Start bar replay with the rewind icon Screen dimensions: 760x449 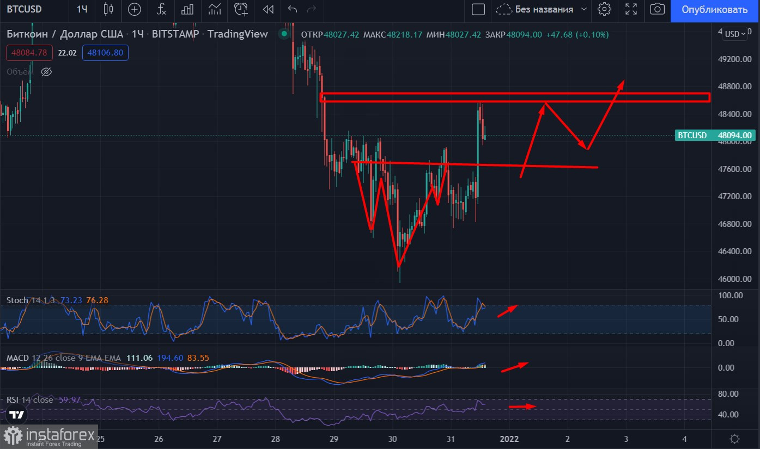pos(267,9)
